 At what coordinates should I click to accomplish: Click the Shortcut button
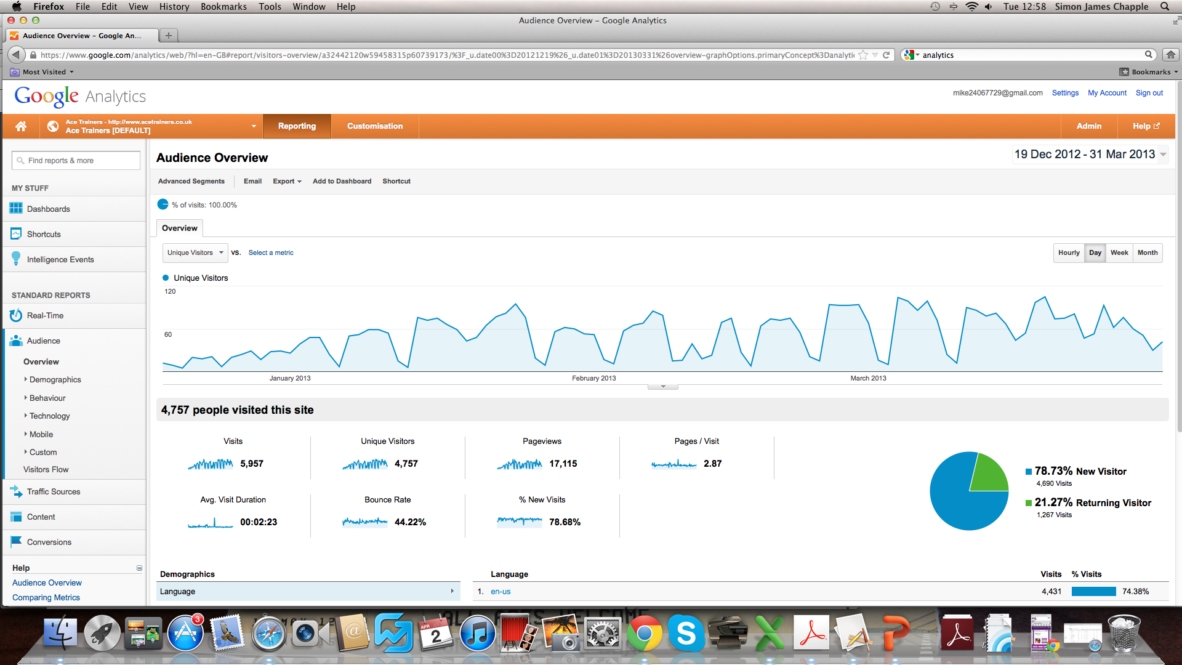[396, 181]
